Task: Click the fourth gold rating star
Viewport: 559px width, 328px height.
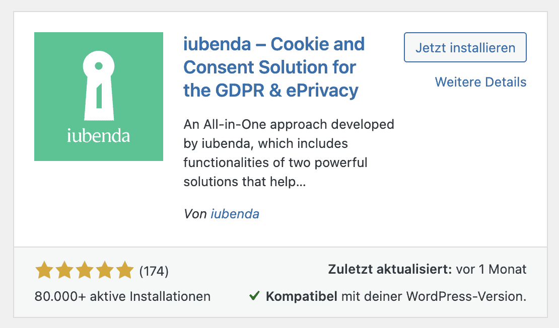Action: click(104, 270)
